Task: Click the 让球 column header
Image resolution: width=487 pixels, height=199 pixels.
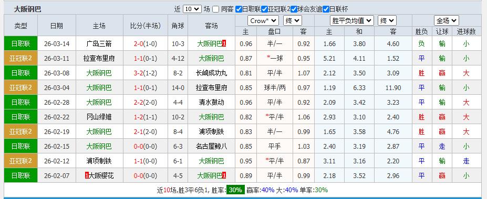Action: pyautogui.click(x=442, y=31)
